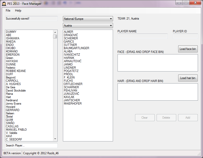Viewport: 203px width, 158px height.
Task: Select De Gea in the player list
Action: coord(29,87)
